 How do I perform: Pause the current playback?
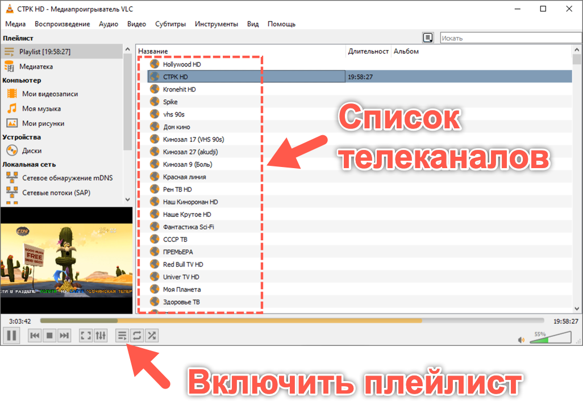[x=11, y=335]
